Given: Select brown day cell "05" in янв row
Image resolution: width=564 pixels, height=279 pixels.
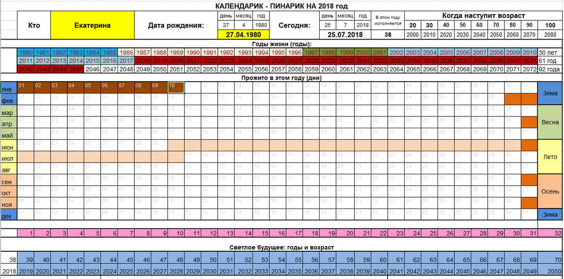Looking at the screenshot, I should (x=93, y=87).
